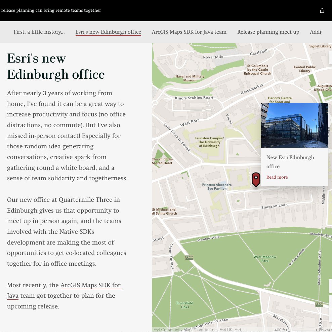Open the 'First, a little history...' section
The width and height of the screenshot is (332, 332).
[39, 32]
